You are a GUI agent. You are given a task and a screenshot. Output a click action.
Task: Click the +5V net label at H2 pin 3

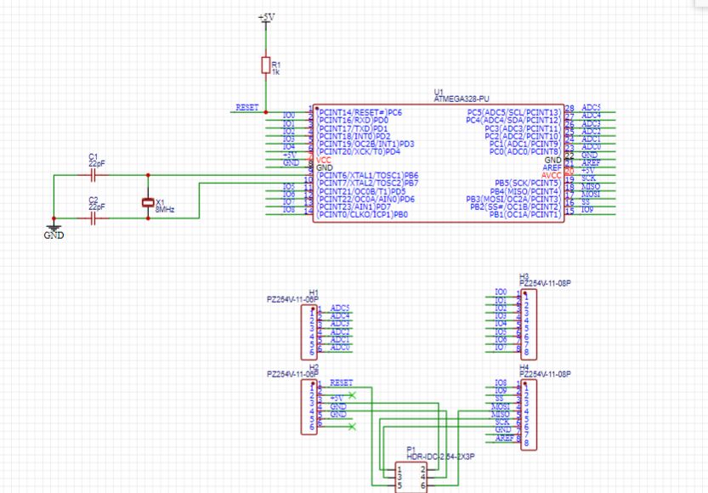pyautogui.click(x=337, y=399)
